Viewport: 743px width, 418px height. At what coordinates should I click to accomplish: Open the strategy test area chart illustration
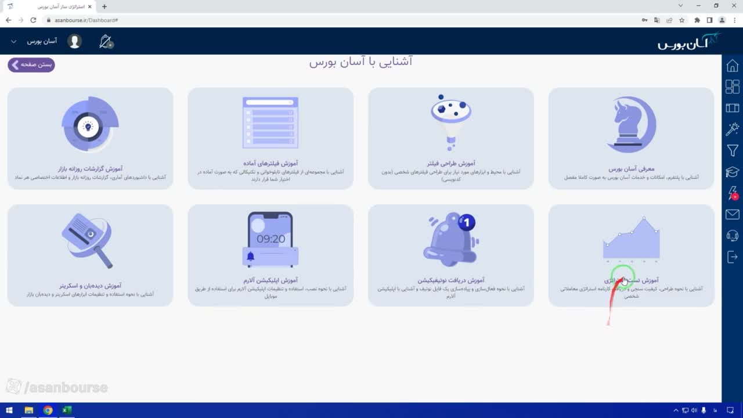632,239
